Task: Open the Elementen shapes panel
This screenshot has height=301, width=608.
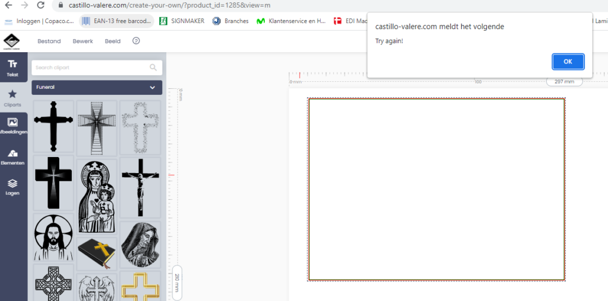Action: (12, 156)
